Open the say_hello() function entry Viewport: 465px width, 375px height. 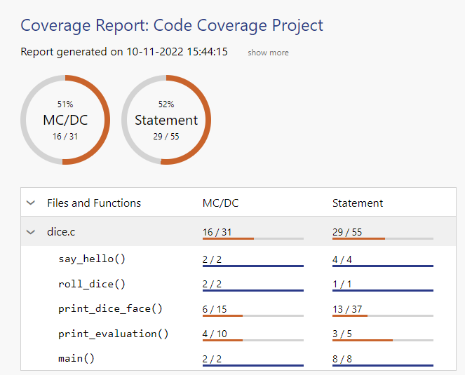tap(92, 259)
